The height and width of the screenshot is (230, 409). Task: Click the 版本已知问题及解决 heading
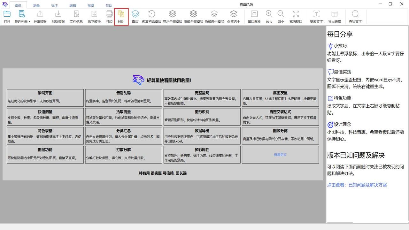(x=356, y=155)
